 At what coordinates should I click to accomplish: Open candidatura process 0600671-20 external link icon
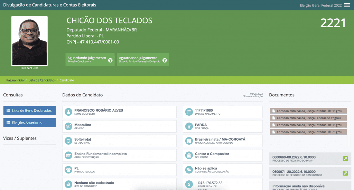click(345, 173)
